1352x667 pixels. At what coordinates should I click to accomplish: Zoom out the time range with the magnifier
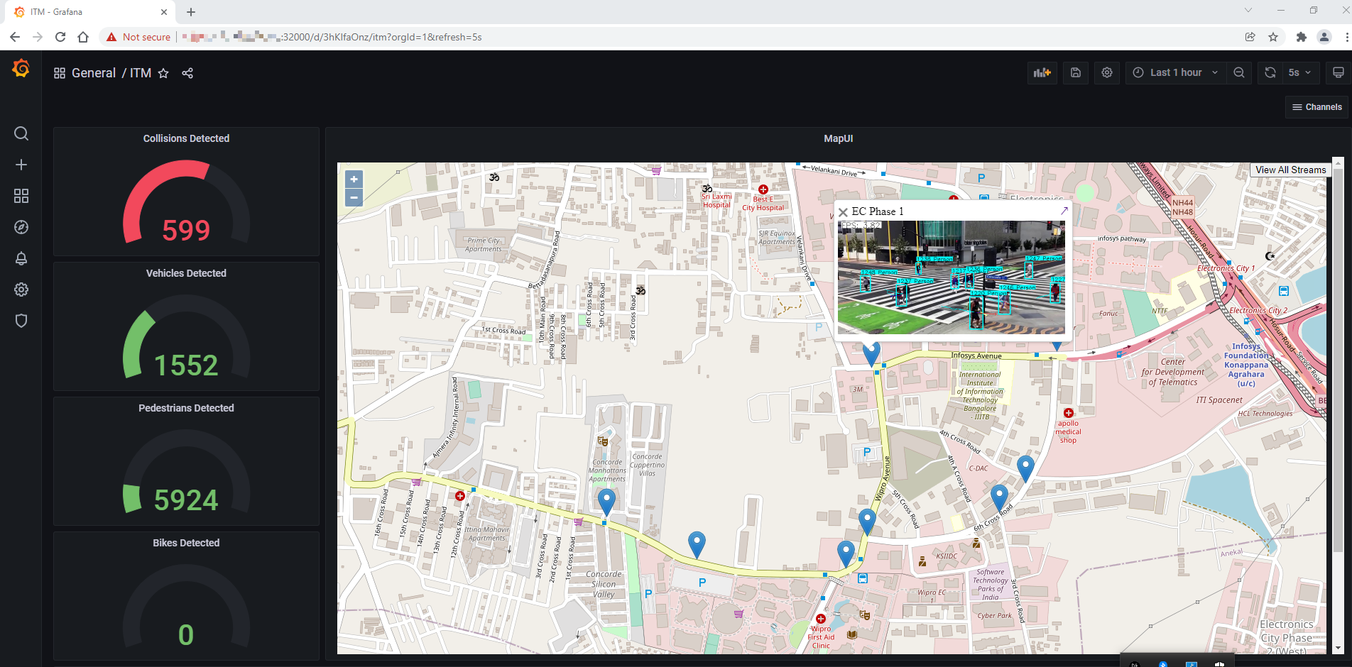pos(1239,72)
